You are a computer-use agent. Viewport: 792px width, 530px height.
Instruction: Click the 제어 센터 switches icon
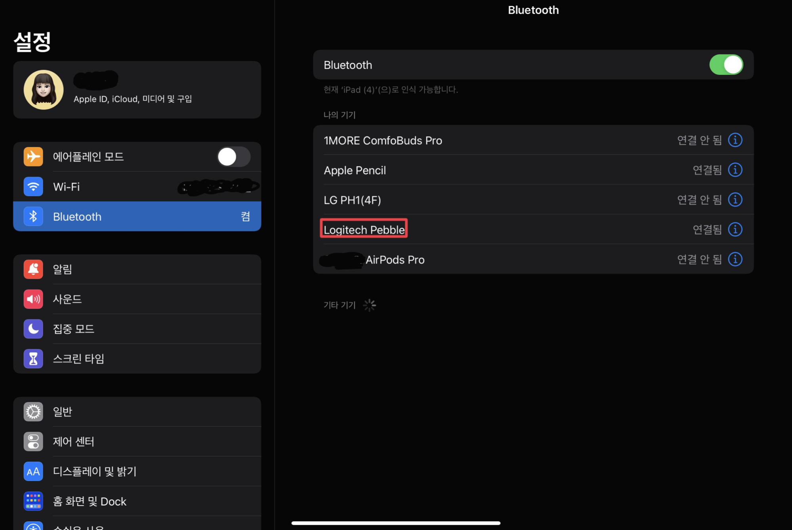[x=33, y=441]
